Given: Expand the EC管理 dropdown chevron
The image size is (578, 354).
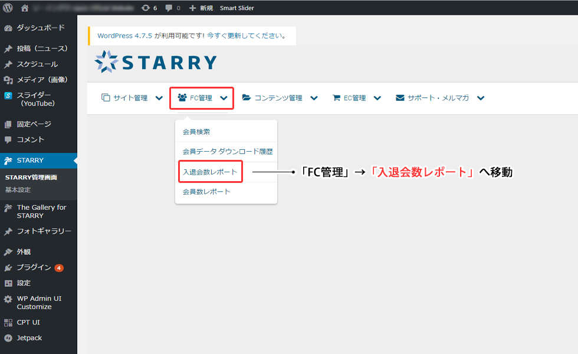Looking at the screenshot, I should (x=377, y=98).
